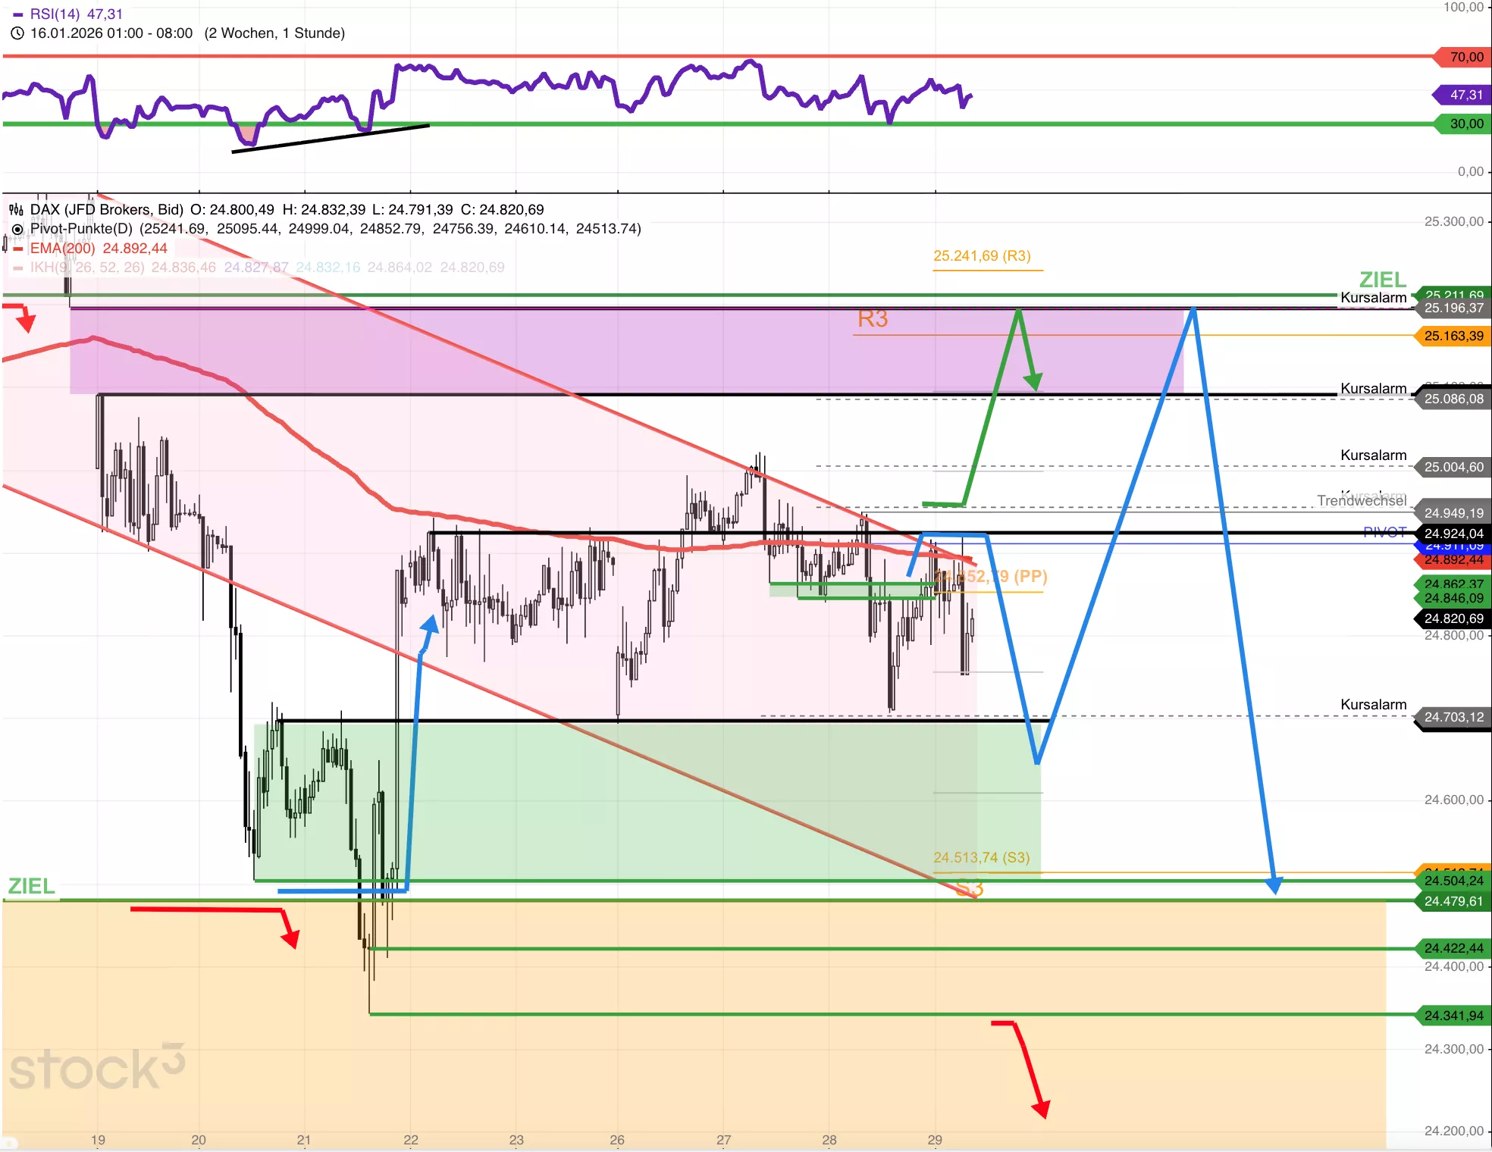This screenshot has width=1492, height=1152.
Task: Click the orange 25.163,39 price tag
Action: [x=1453, y=336]
